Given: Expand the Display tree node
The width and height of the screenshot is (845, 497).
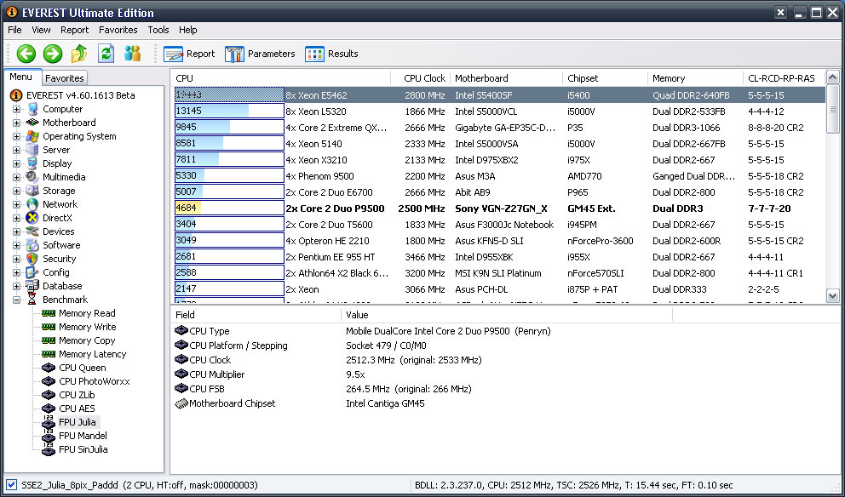Looking at the screenshot, I should pyautogui.click(x=17, y=163).
